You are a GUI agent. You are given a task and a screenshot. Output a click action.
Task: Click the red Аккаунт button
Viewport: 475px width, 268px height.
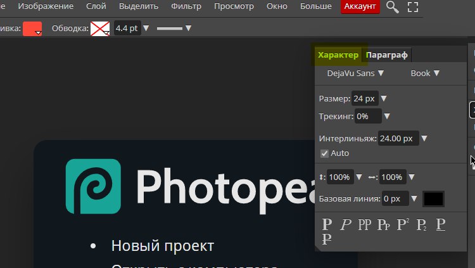[x=360, y=6]
